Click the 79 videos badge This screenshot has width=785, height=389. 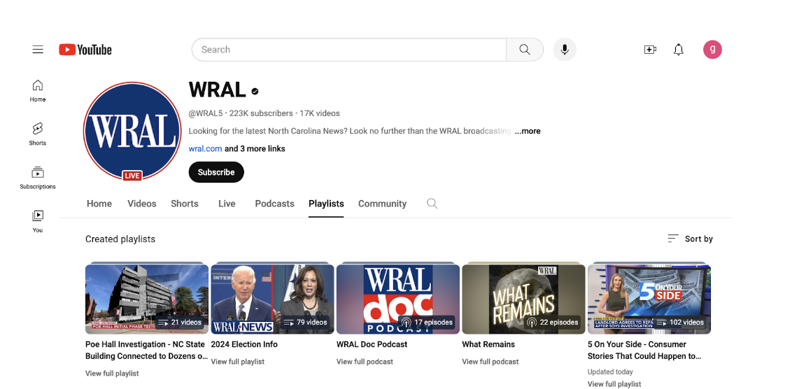click(x=305, y=323)
